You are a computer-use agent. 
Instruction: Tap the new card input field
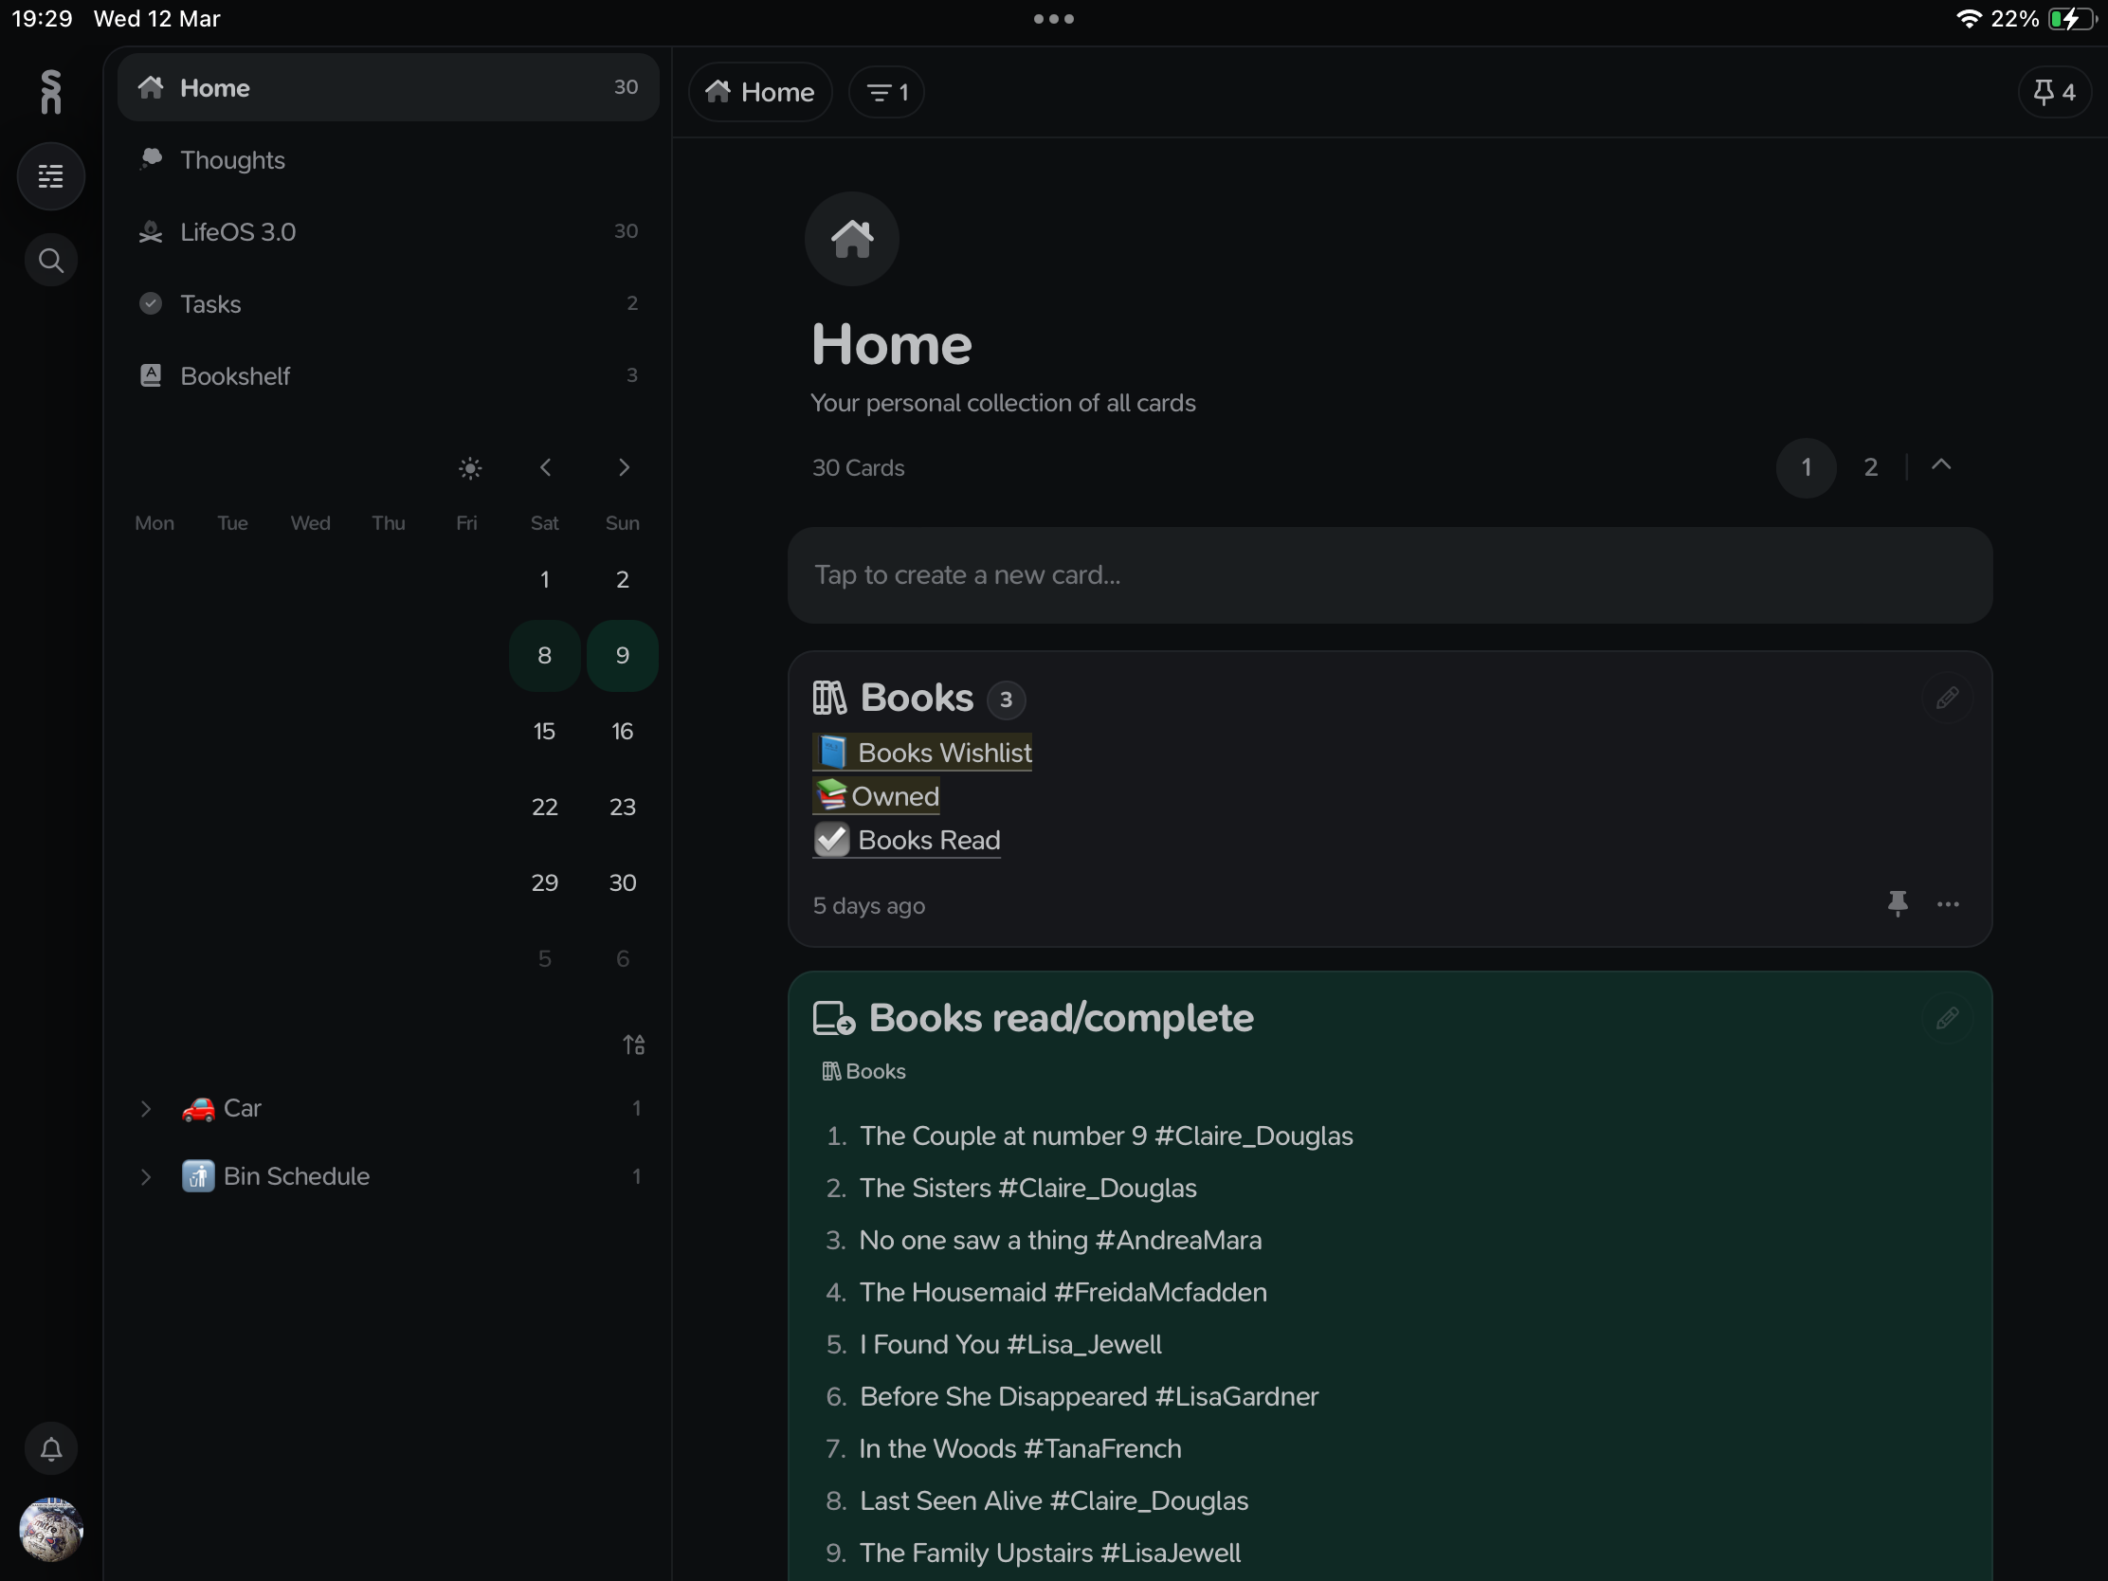1390,575
